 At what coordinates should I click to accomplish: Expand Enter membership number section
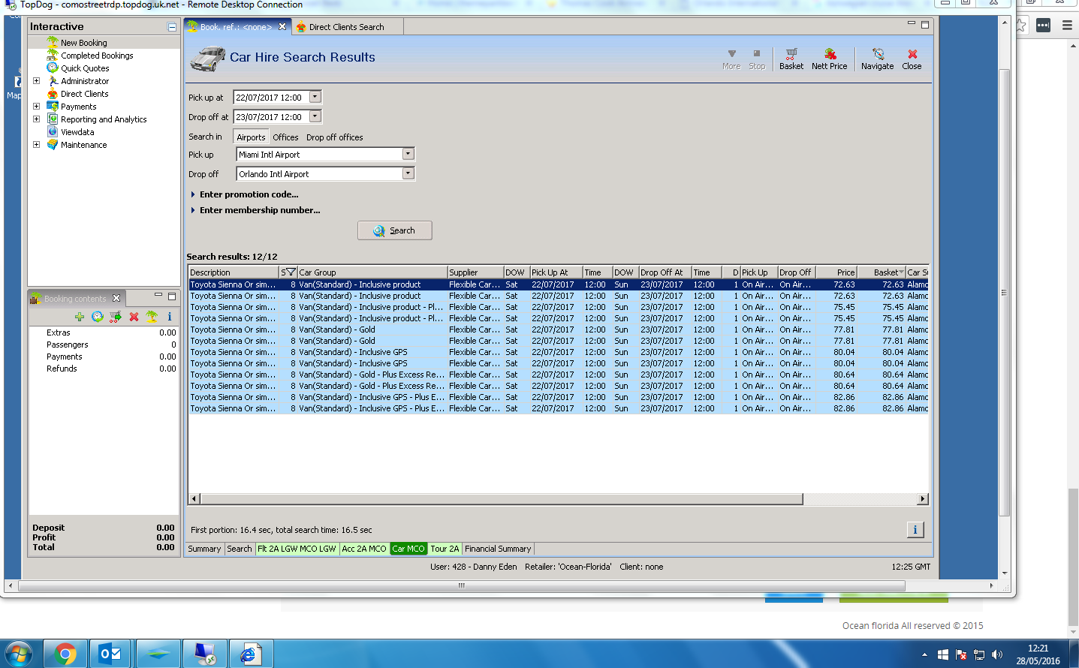tap(193, 210)
